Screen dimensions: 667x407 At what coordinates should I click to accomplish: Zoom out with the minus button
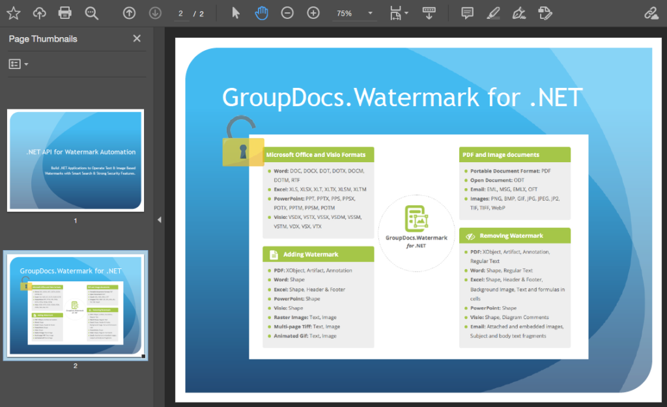click(287, 12)
